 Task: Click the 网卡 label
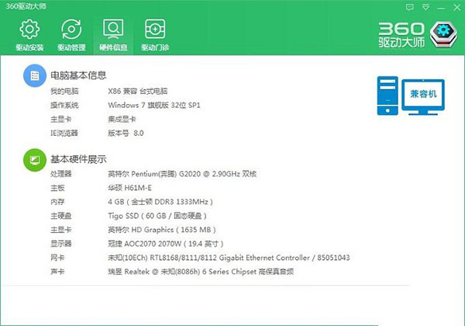[x=57, y=258]
